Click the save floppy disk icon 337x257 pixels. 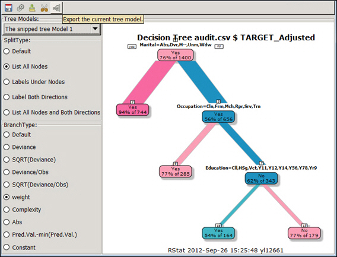coord(8,8)
